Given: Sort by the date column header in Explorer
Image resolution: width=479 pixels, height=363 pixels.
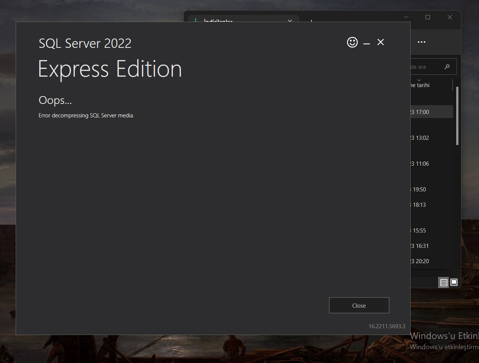Looking at the screenshot, I should pyautogui.click(x=432, y=85).
